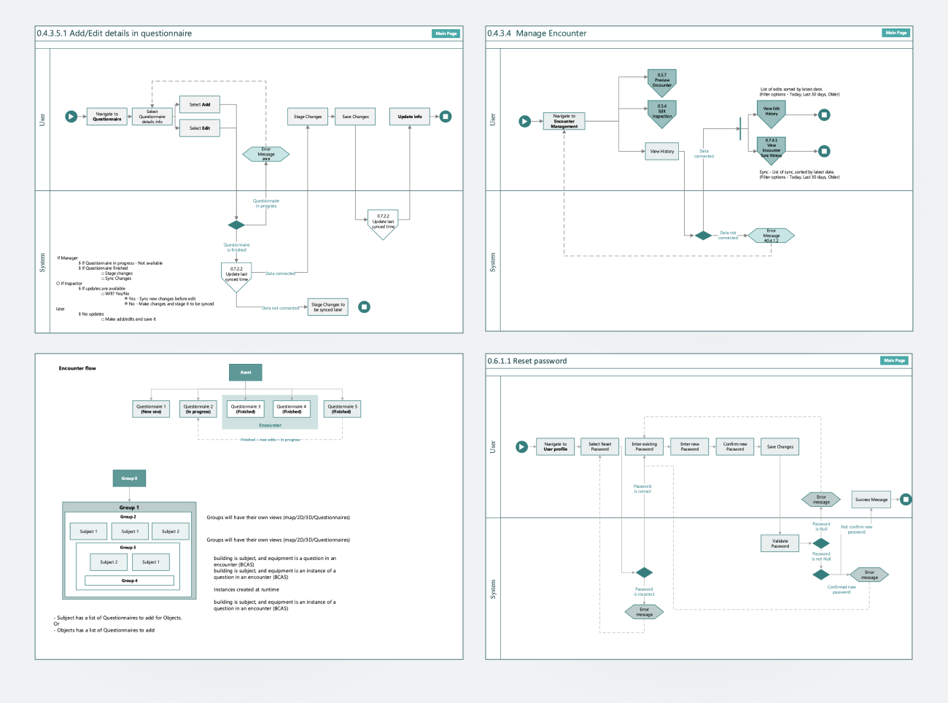Click the 'Not confirm new password' label

click(x=856, y=529)
